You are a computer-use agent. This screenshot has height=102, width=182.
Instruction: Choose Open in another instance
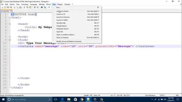pyautogui.click(x=77, y=35)
